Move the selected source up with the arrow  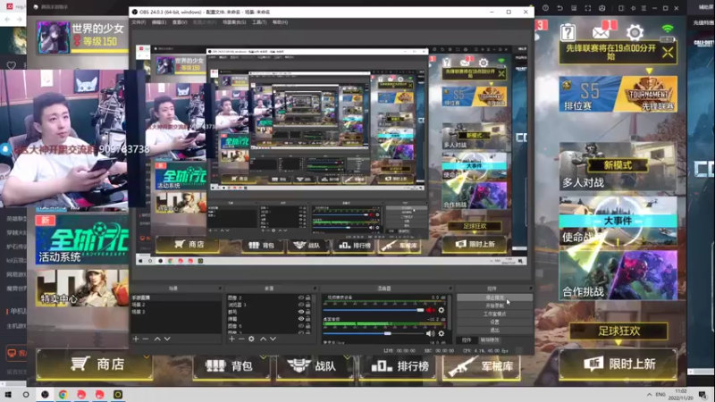tap(263, 339)
